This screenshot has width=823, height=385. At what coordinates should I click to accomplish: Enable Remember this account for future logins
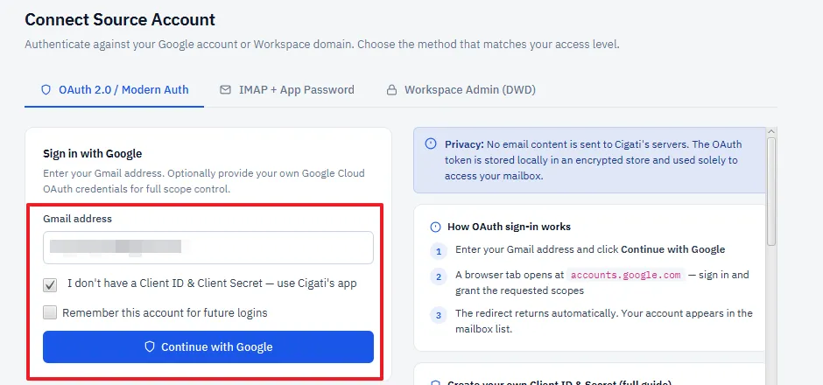[50, 313]
